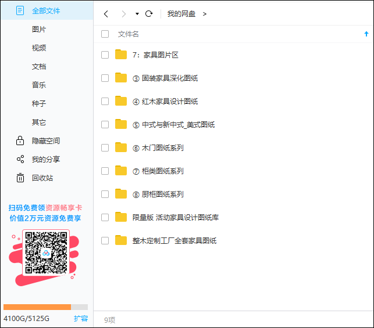Check the box for ⑥ 木门图纸系列
This screenshot has height=328, width=374.
coord(105,147)
